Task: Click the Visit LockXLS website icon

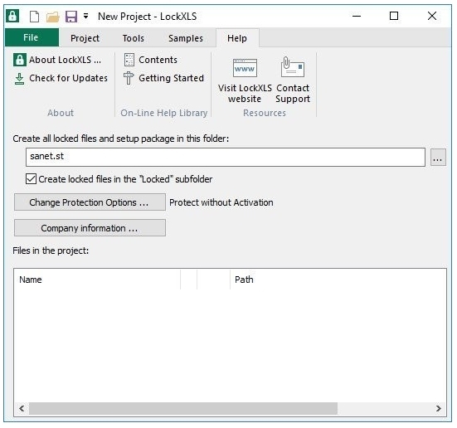Action: [245, 68]
